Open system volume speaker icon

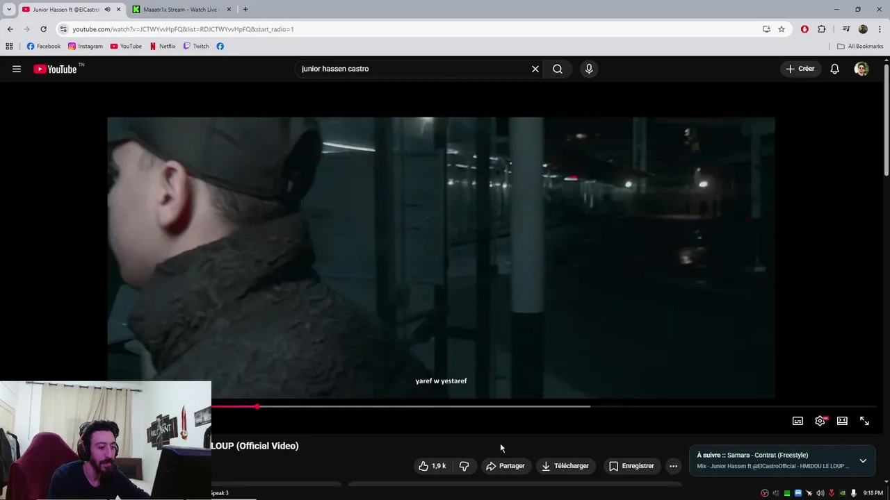point(820,493)
